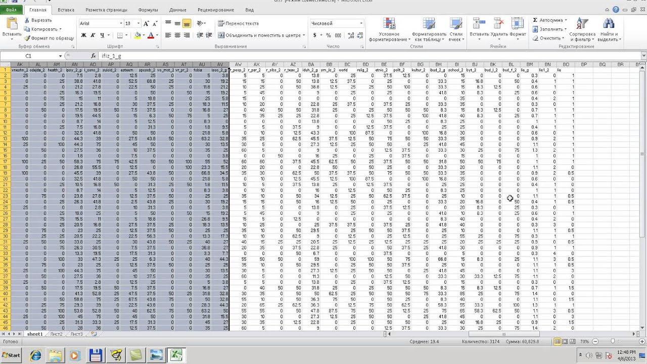Click the Excel icon in the taskbar
This screenshot has width=647, height=364.
point(175,355)
